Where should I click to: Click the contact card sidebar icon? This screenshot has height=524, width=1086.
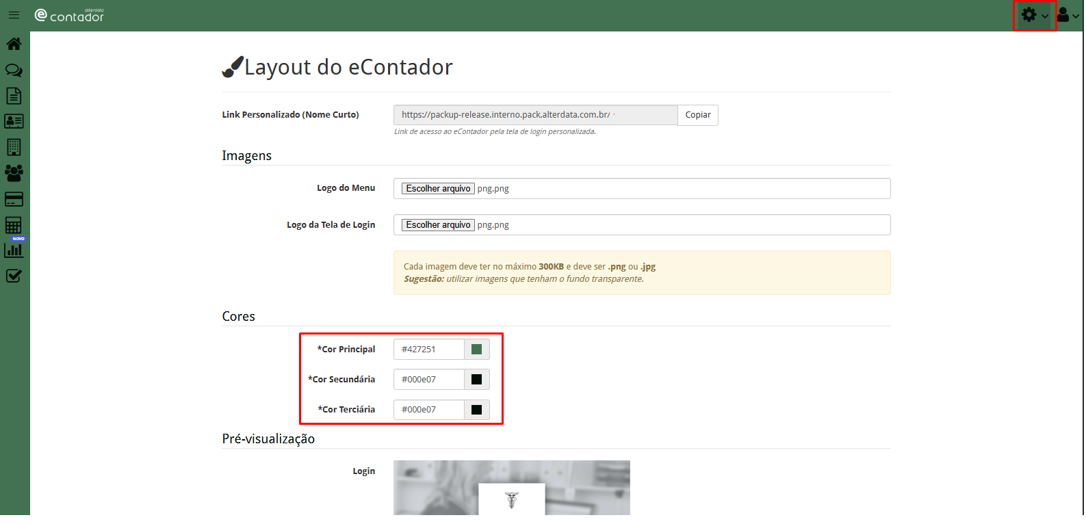[x=14, y=121]
